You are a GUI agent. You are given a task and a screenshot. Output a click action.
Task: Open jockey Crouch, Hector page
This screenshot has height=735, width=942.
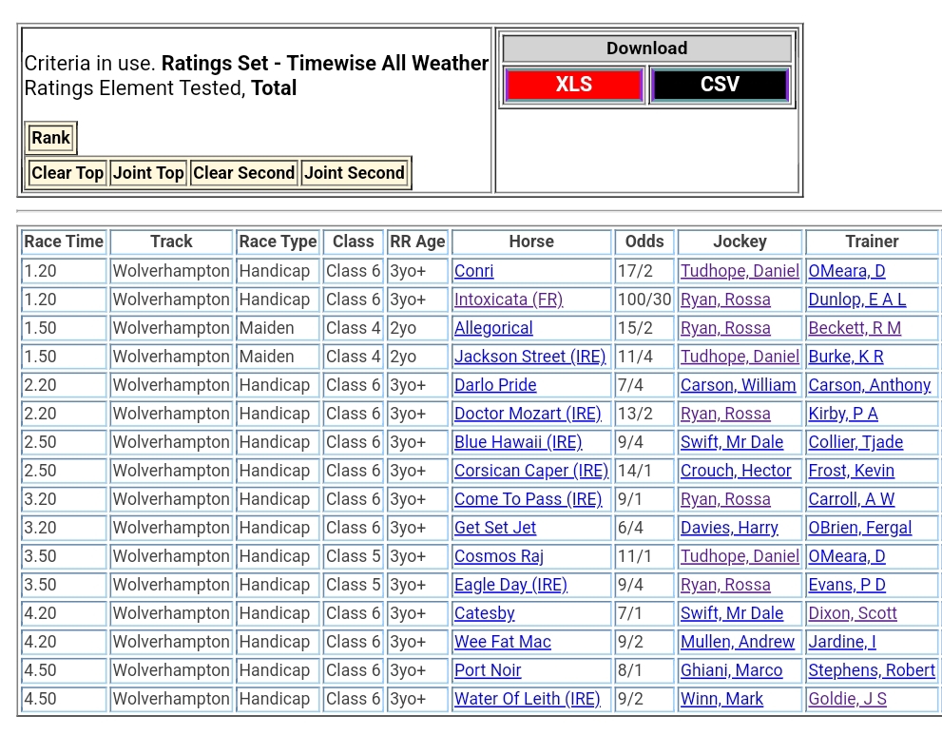[736, 471]
